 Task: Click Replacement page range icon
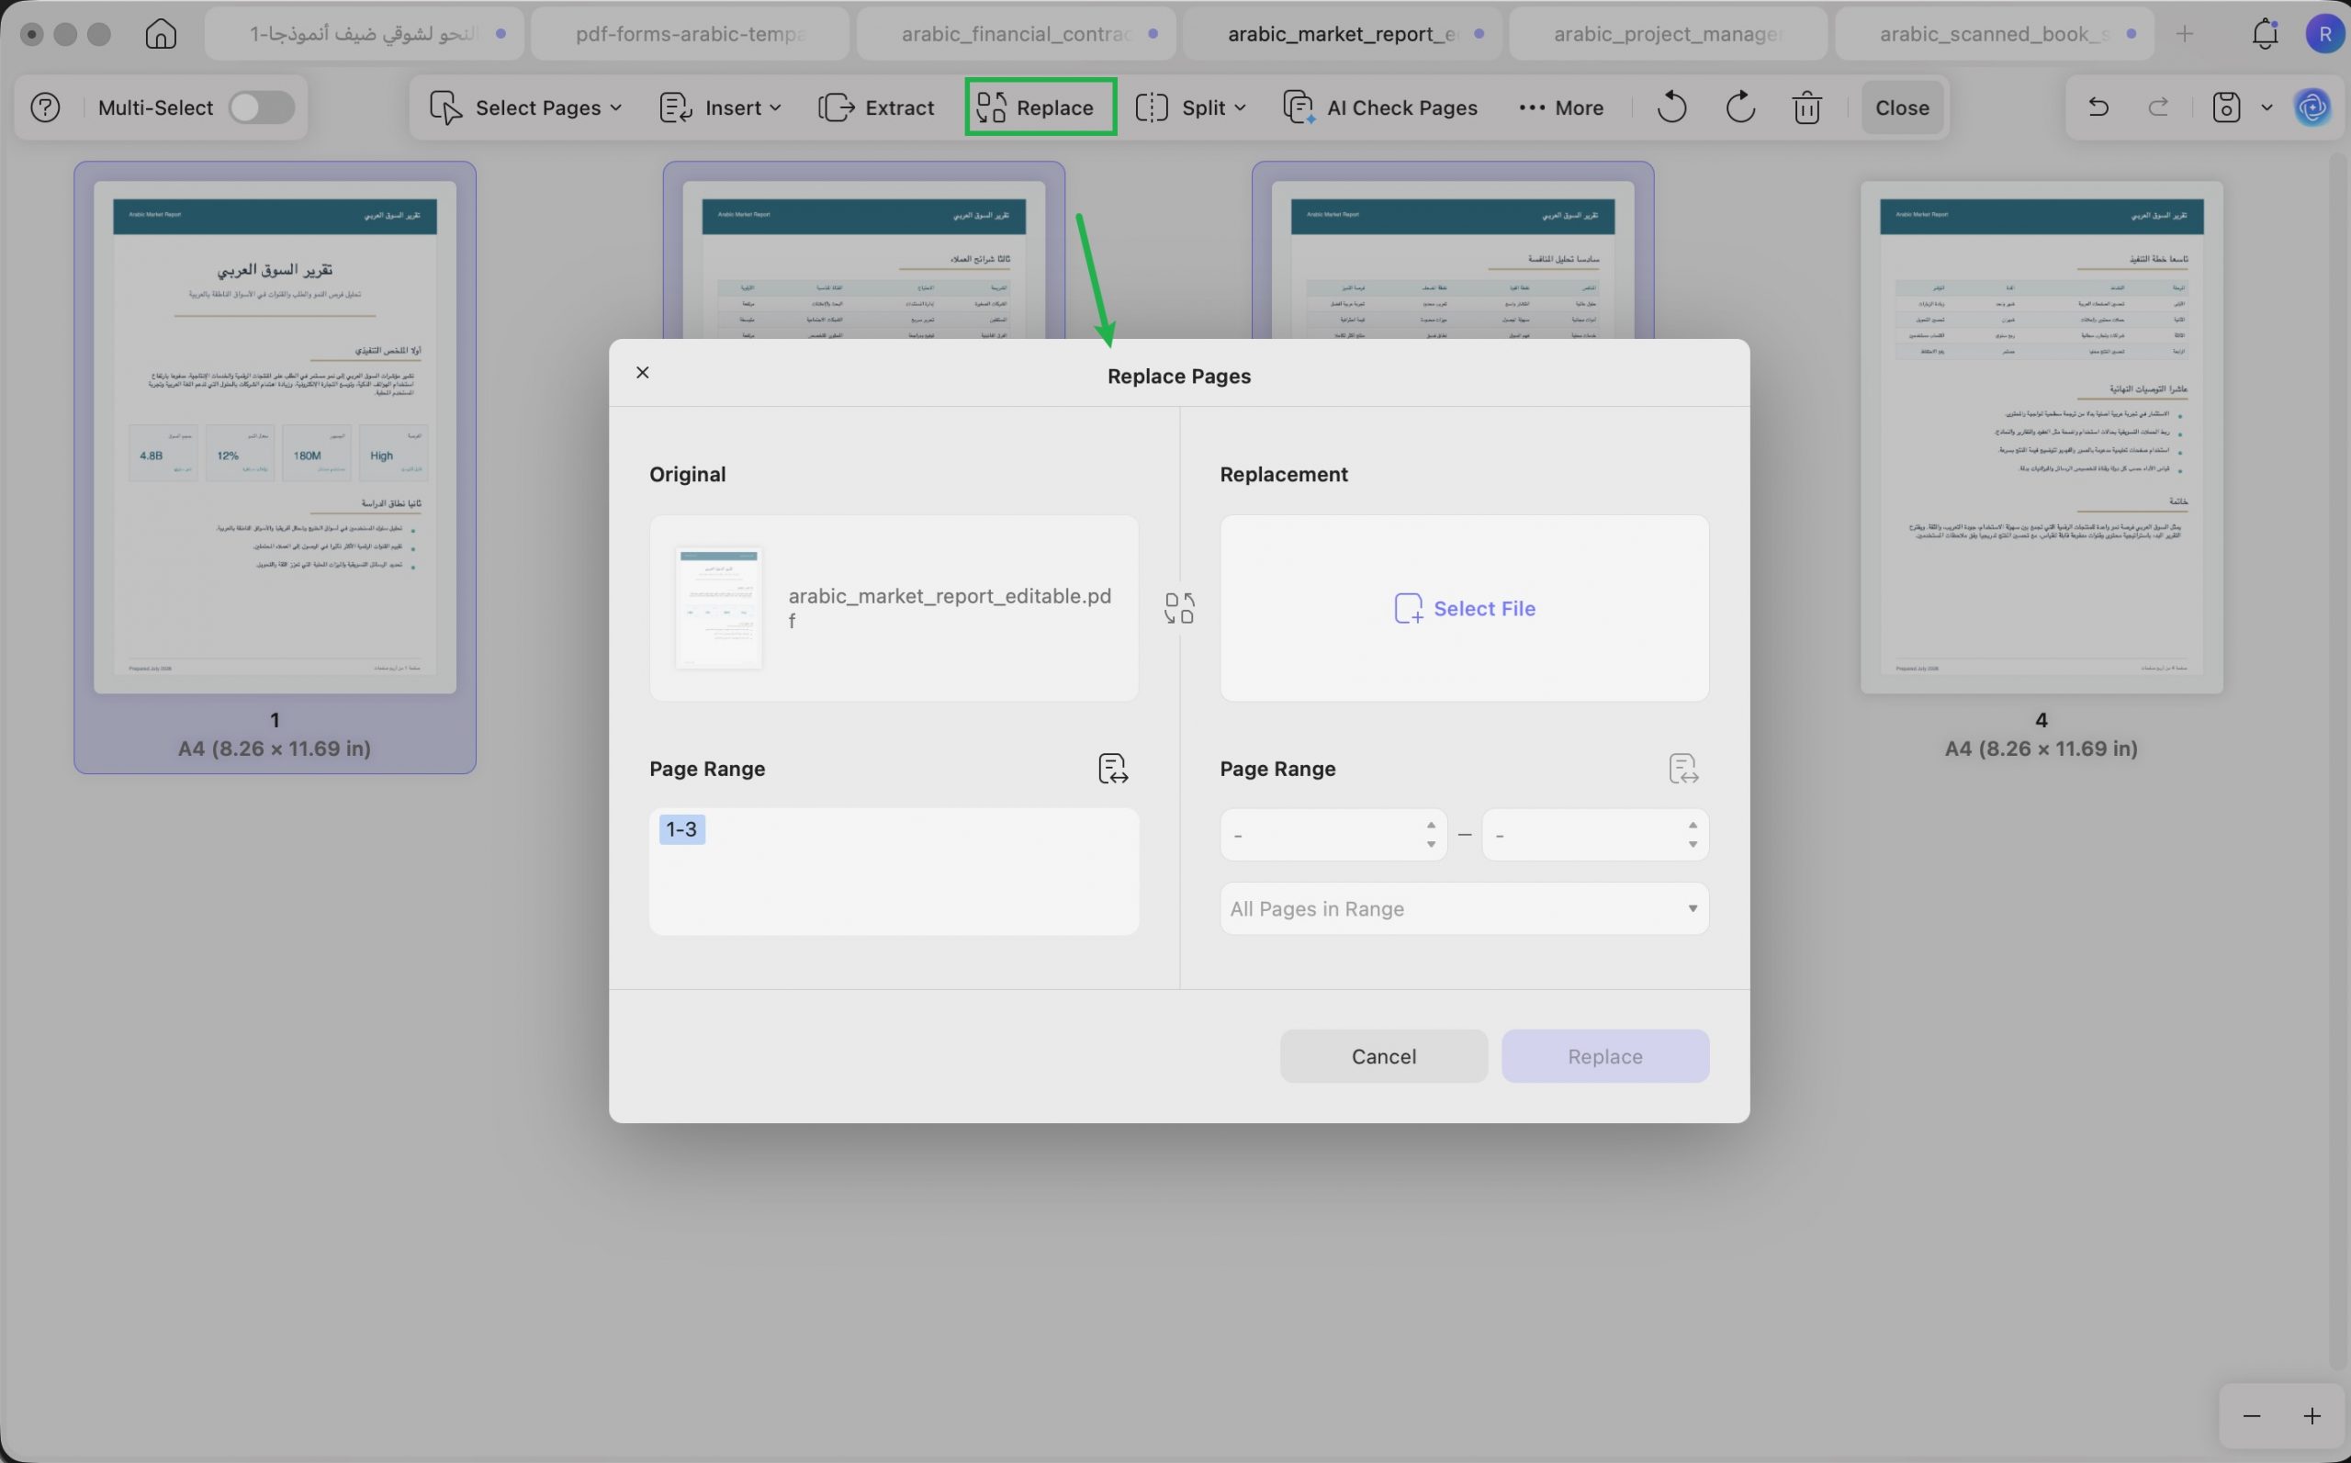coord(1683,769)
